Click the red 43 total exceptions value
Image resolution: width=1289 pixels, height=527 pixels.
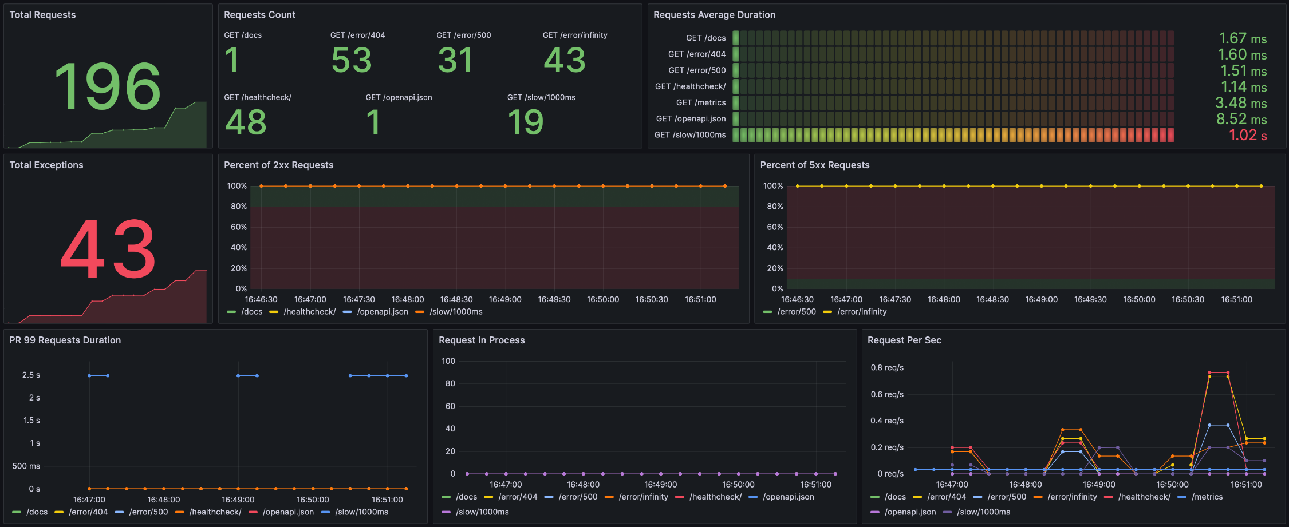coord(108,249)
